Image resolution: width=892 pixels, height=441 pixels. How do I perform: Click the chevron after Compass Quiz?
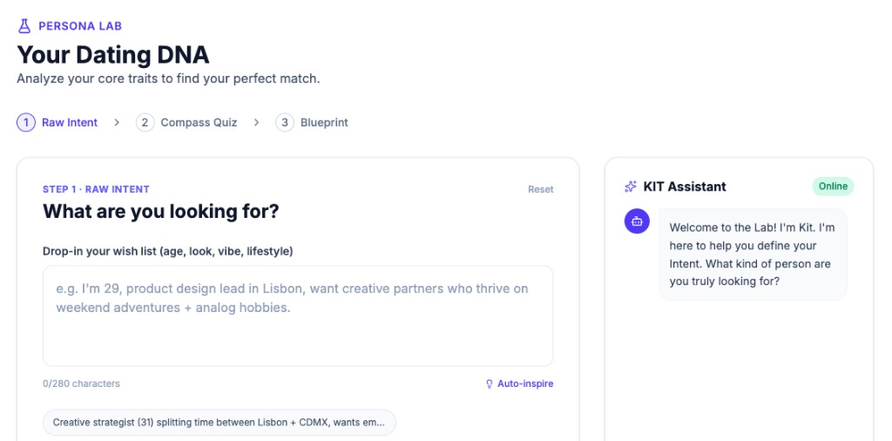point(256,123)
